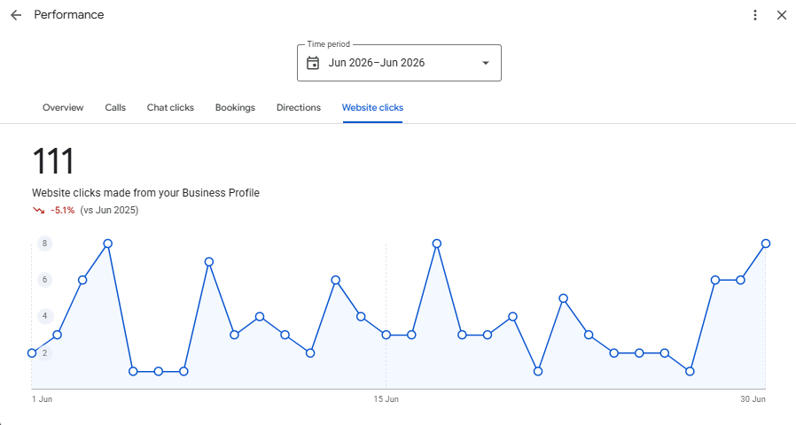
Task: Select the first data point on 1 Jun
Action: [x=32, y=353]
